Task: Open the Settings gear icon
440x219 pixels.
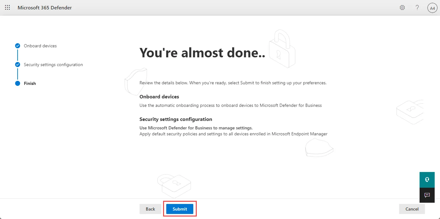Action: [x=402, y=8]
